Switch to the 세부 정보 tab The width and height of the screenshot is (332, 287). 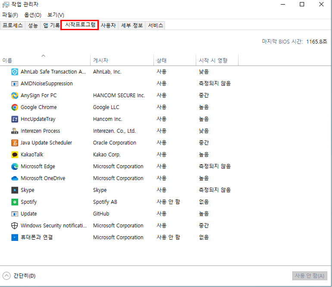(132, 25)
